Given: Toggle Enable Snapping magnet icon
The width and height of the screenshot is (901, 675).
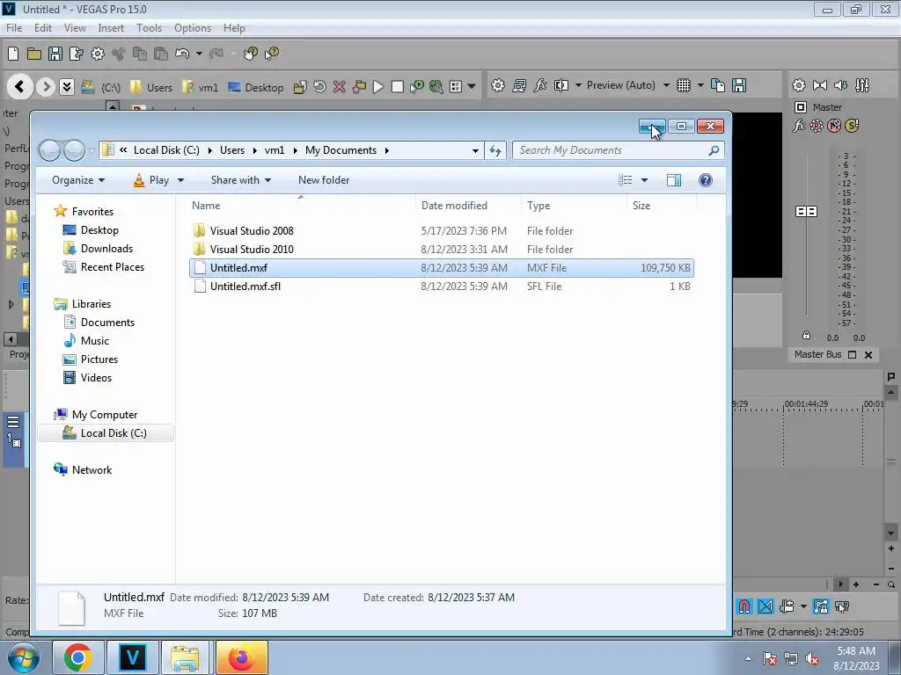Looking at the screenshot, I should [744, 606].
